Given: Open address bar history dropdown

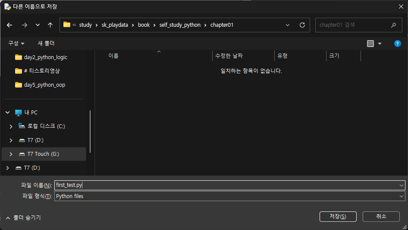Looking at the screenshot, I should (288, 25).
